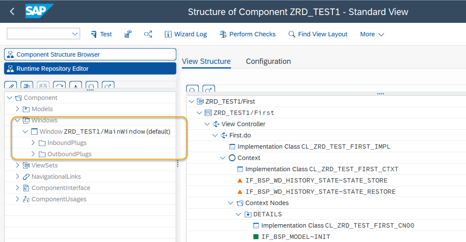
Task: Expand the Models tree node
Action: [18, 109]
